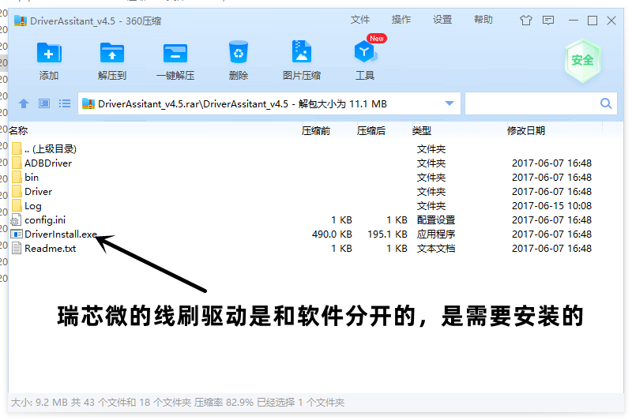Click the Delete (删除) trash icon

pyautogui.click(x=239, y=54)
